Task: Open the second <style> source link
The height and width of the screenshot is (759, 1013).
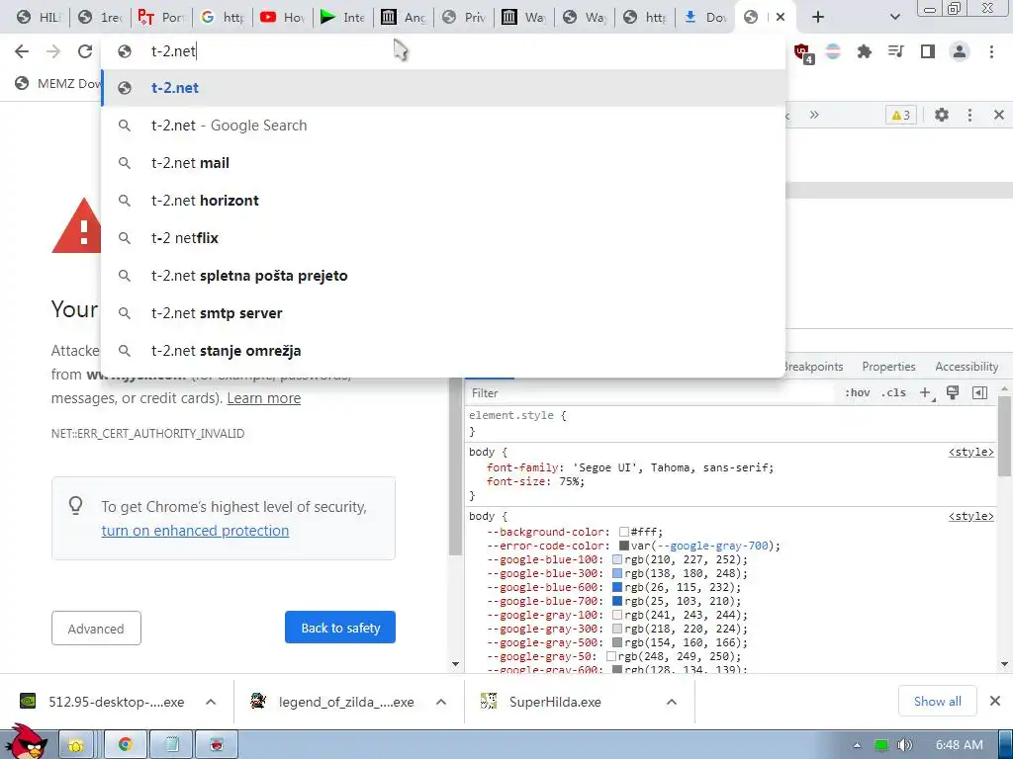Action: [x=970, y=516]
